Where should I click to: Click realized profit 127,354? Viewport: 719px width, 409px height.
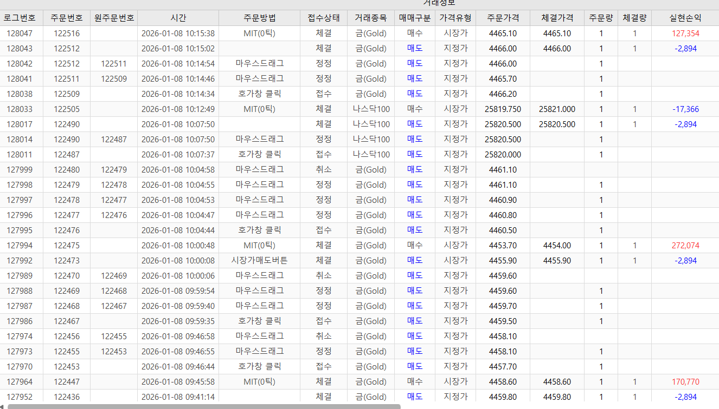(x=685, y=33)
